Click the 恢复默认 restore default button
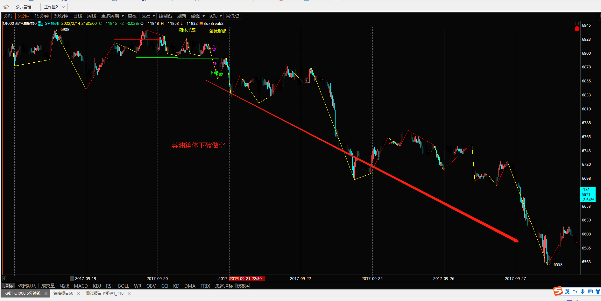 [27, 286]
